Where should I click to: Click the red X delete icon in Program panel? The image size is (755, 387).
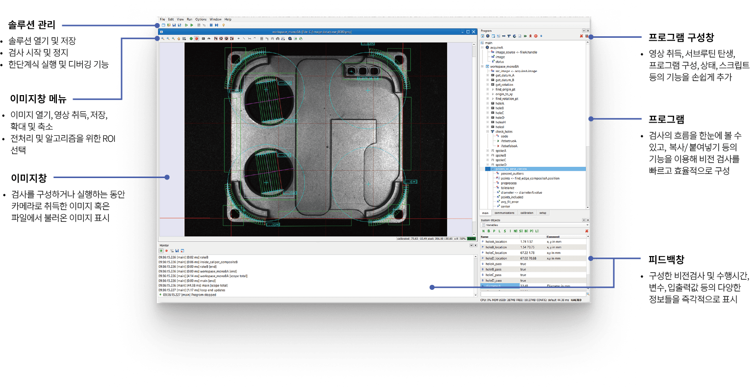pyautogui.click(x=581, y=36)
